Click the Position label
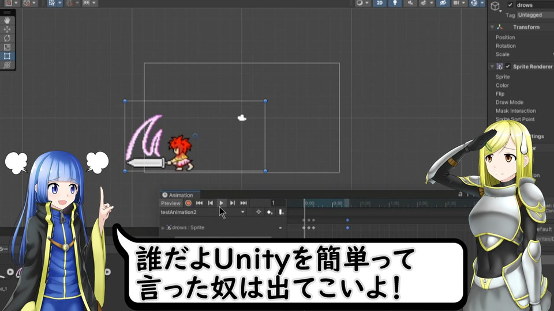This screenshot has height=311, width=554. [505, 37]
